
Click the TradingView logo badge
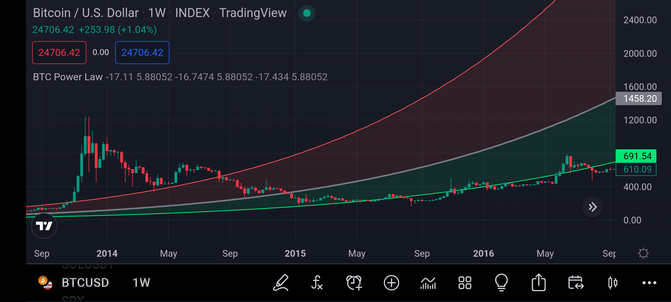point(44,225)
